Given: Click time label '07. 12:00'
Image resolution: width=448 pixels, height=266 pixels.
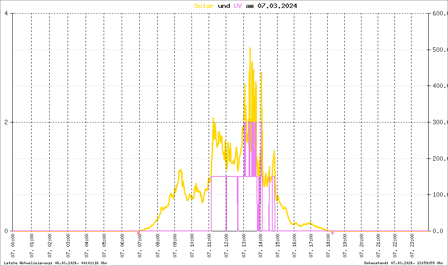Looking at the screenshot, I should [x=226, y=245].
